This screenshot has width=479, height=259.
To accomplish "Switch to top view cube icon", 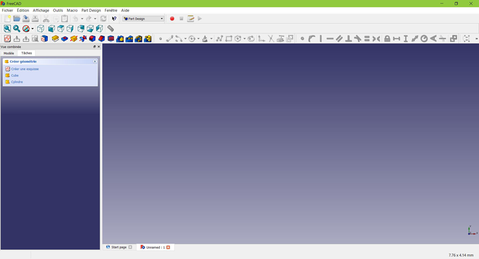I will [60, 29].
